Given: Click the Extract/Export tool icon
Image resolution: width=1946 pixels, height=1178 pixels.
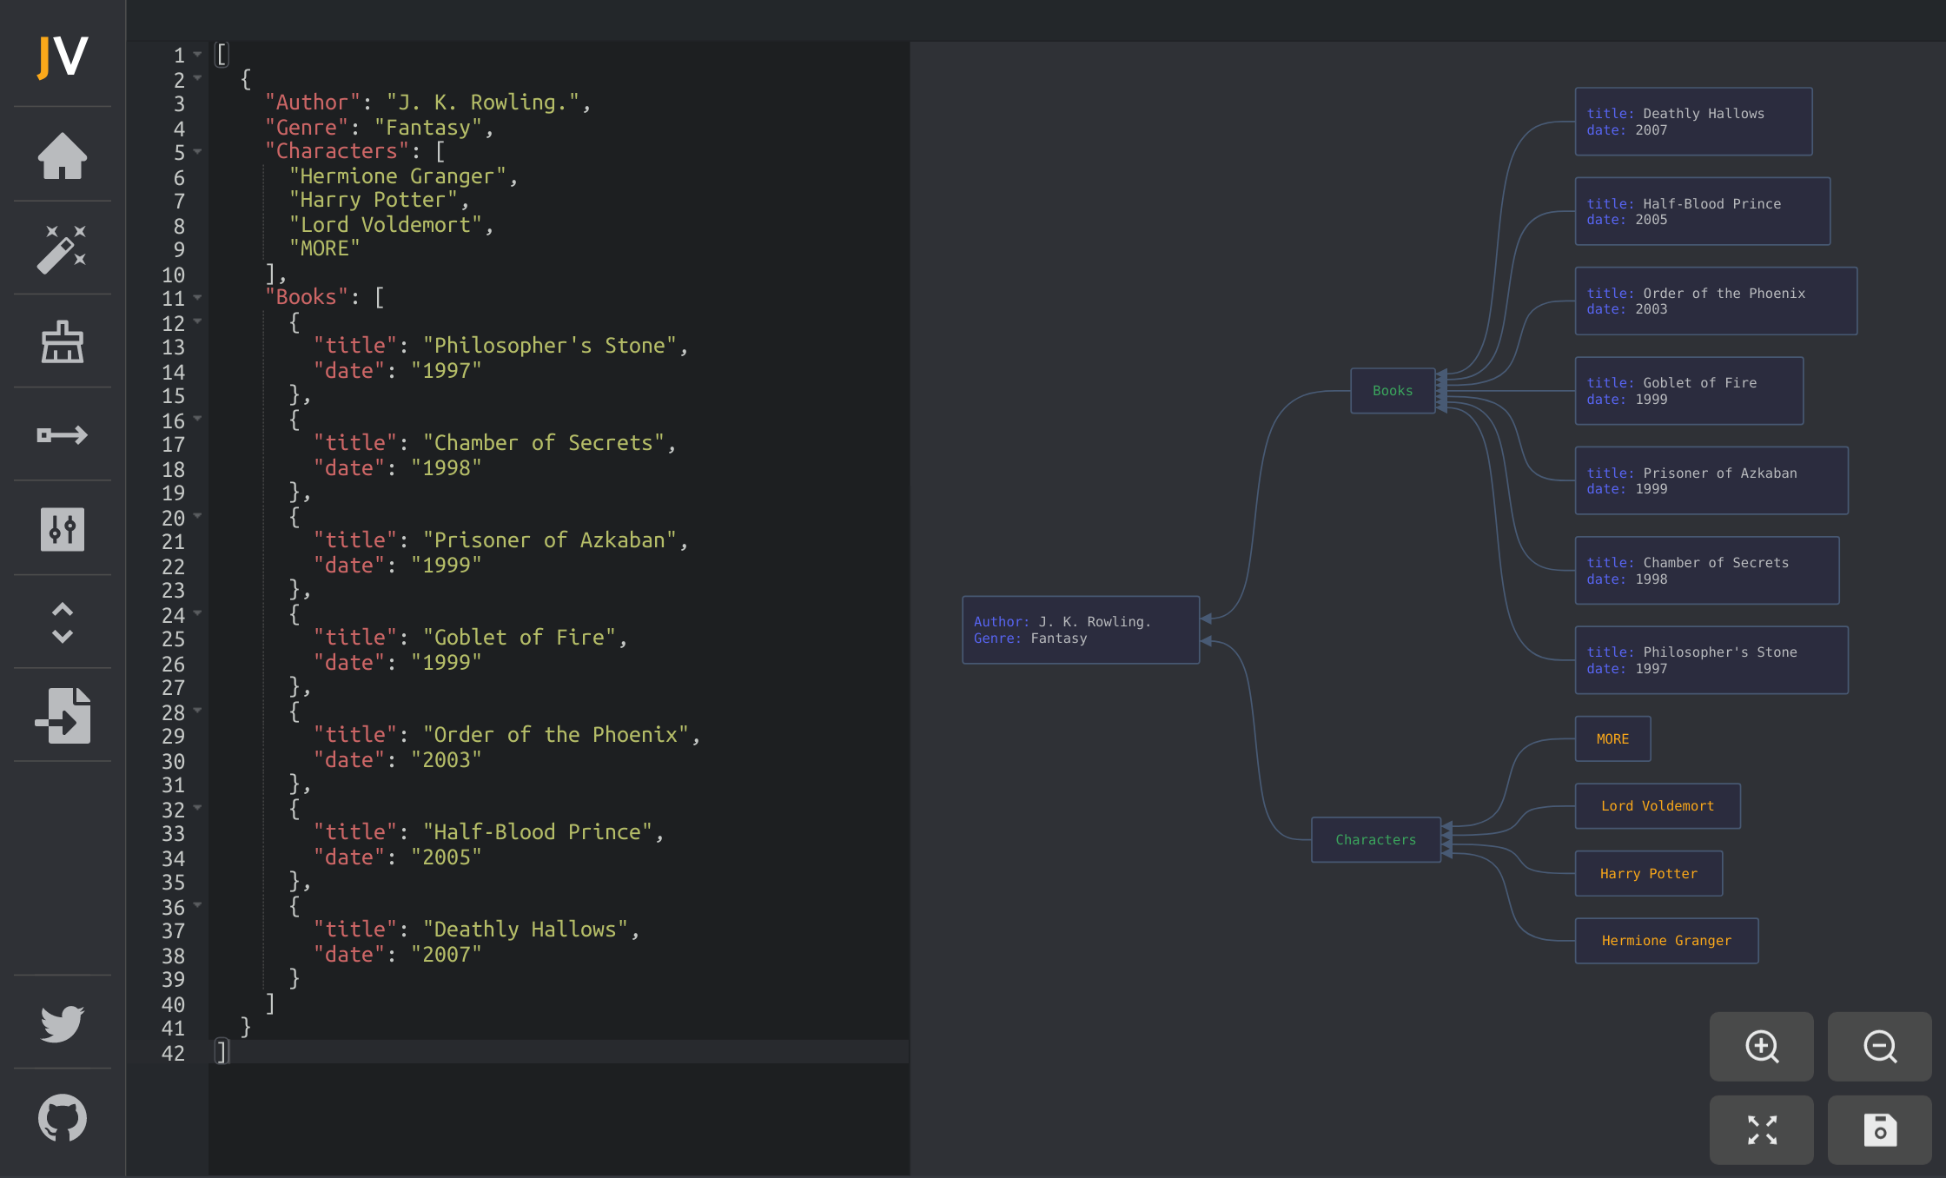Looking at the screenshot, I should pyautogui.click(x=61, y=716).
